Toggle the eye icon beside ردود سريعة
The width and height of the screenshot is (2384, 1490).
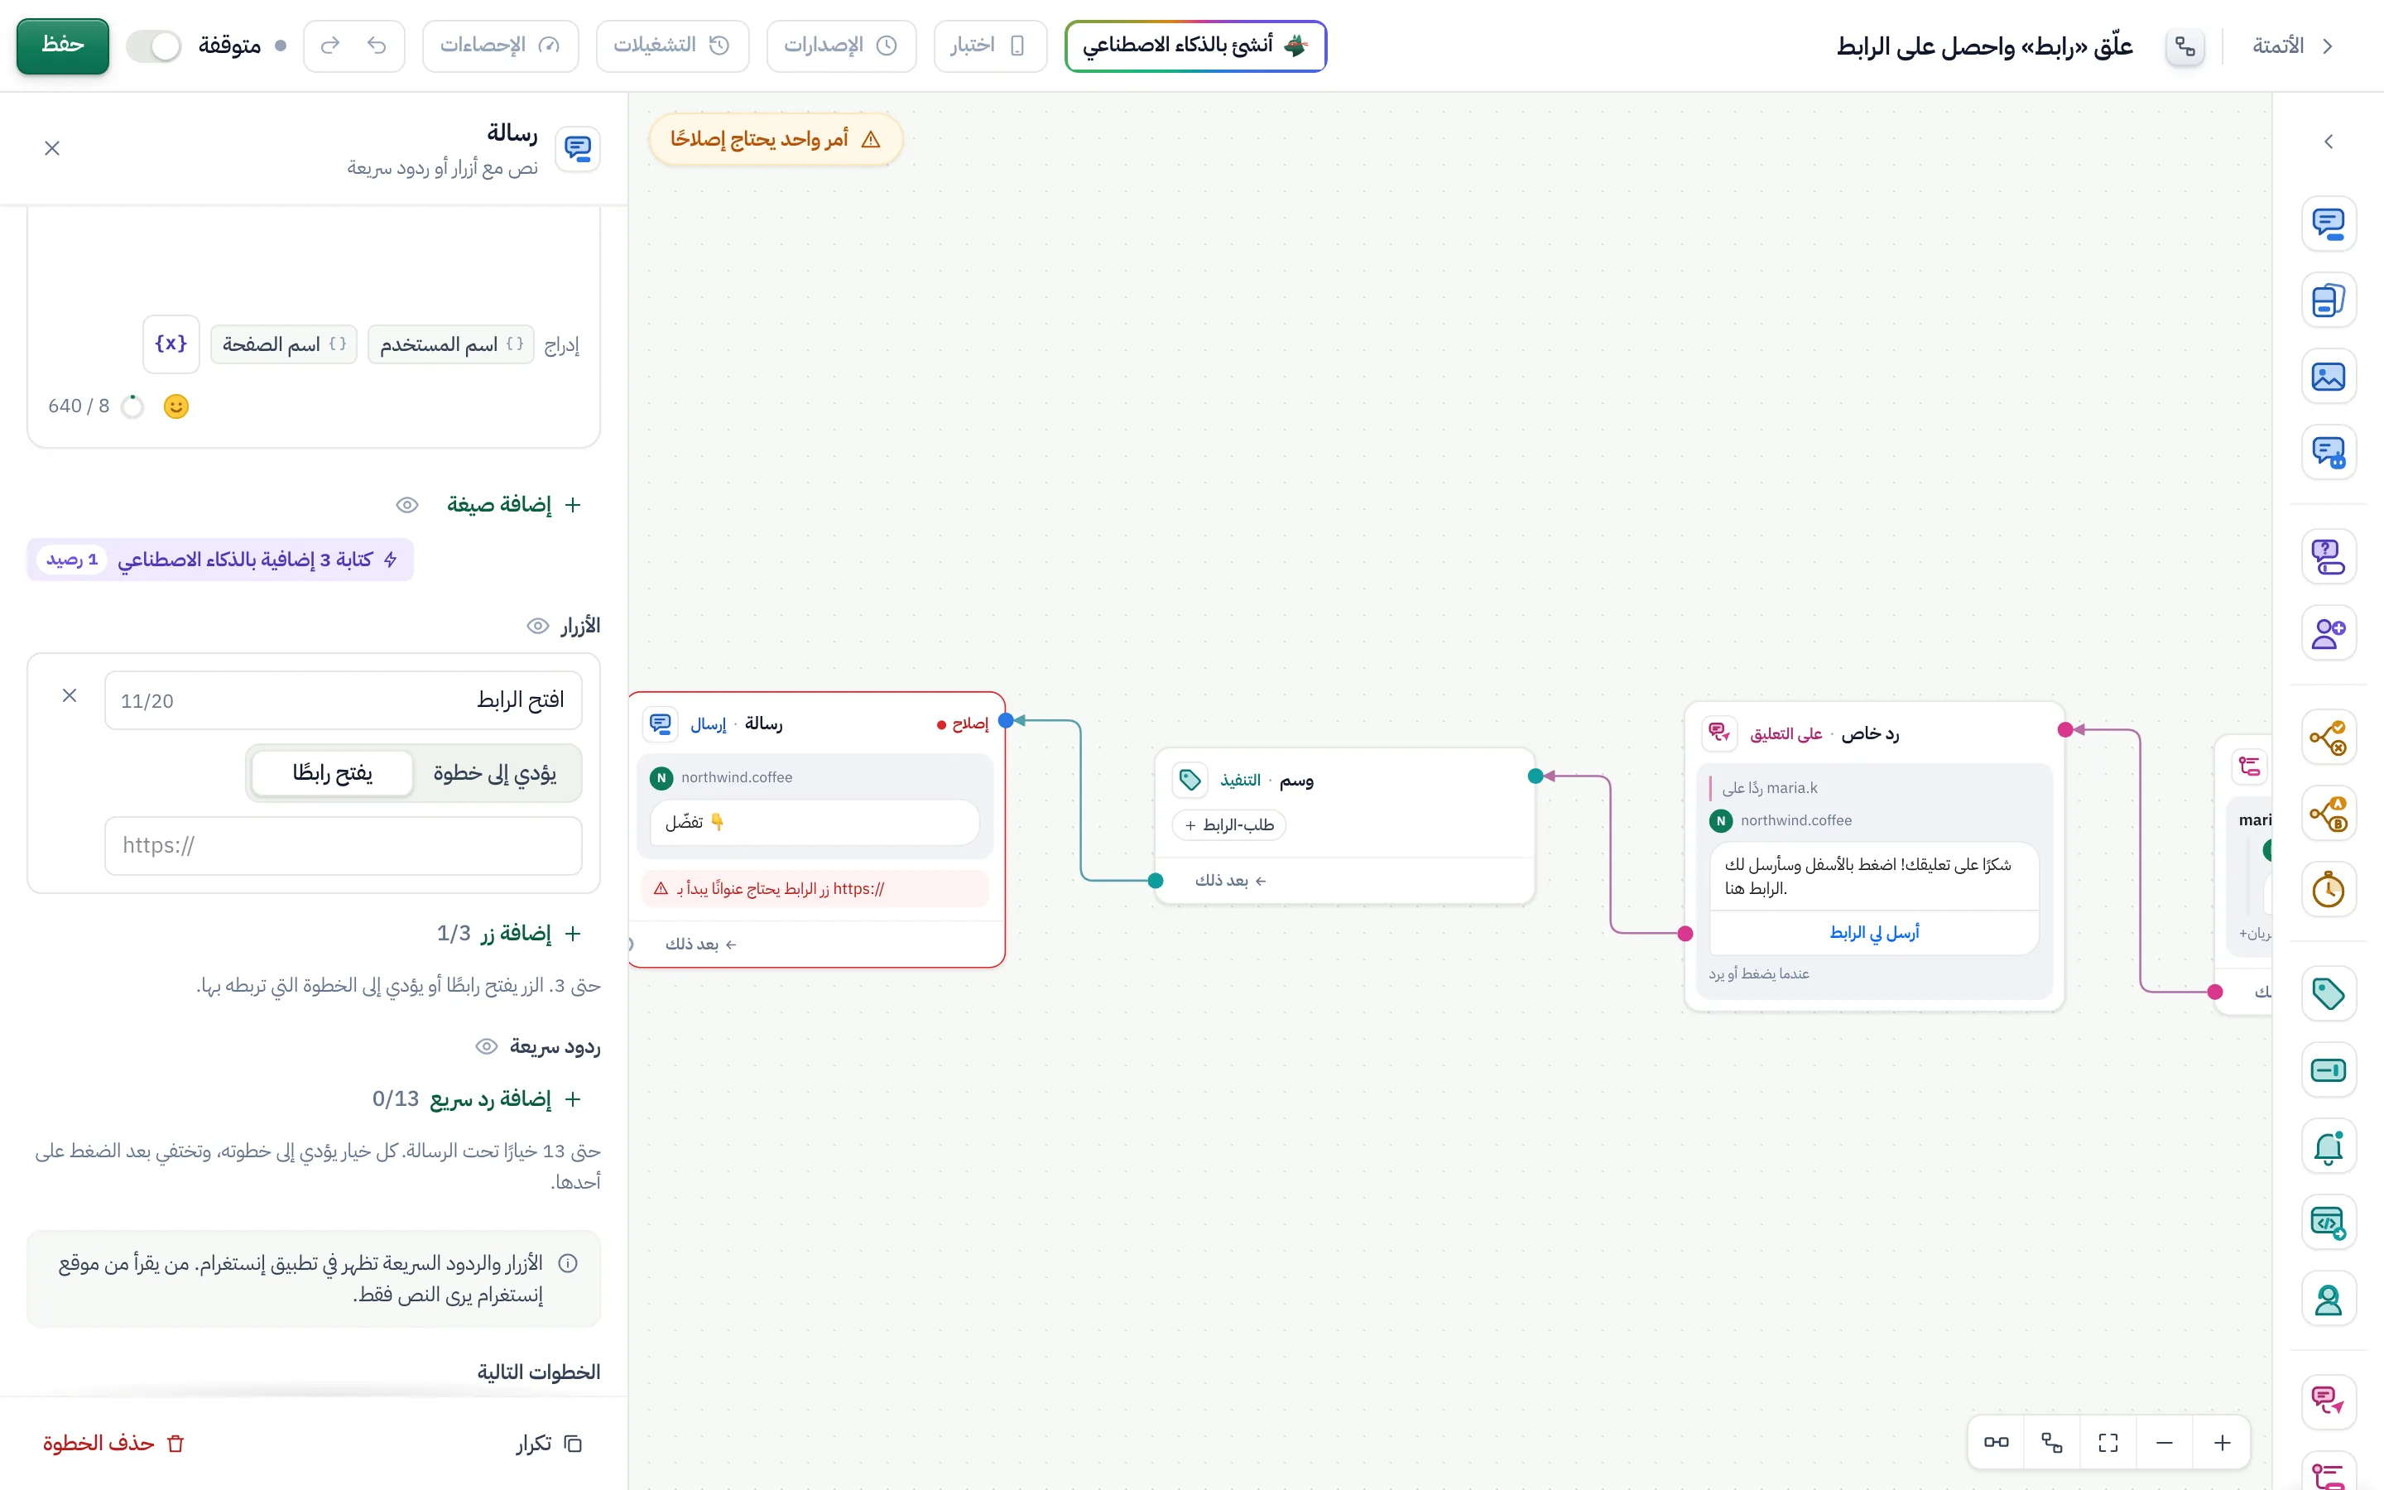pyautogui.click(x=486, y=1046)
